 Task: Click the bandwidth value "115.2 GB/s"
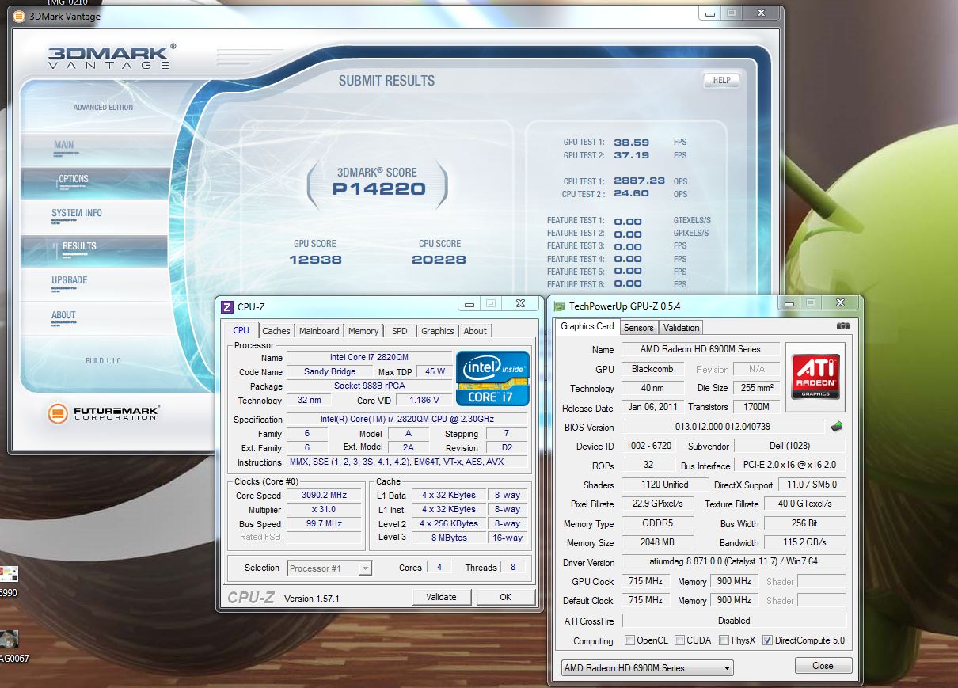tap(804, 542)
